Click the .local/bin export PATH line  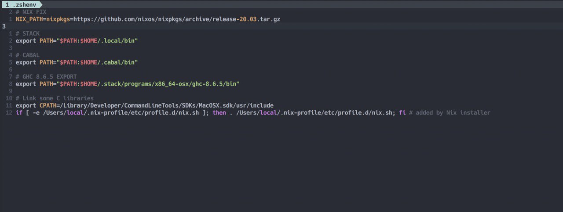(x=77, y=41)
